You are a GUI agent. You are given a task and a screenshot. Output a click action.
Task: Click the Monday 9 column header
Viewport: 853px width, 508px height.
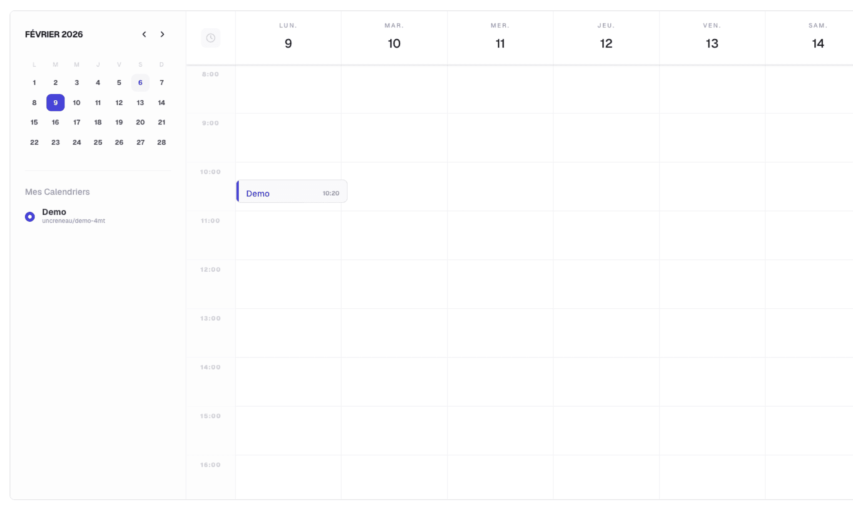click(x=288, y=38)
